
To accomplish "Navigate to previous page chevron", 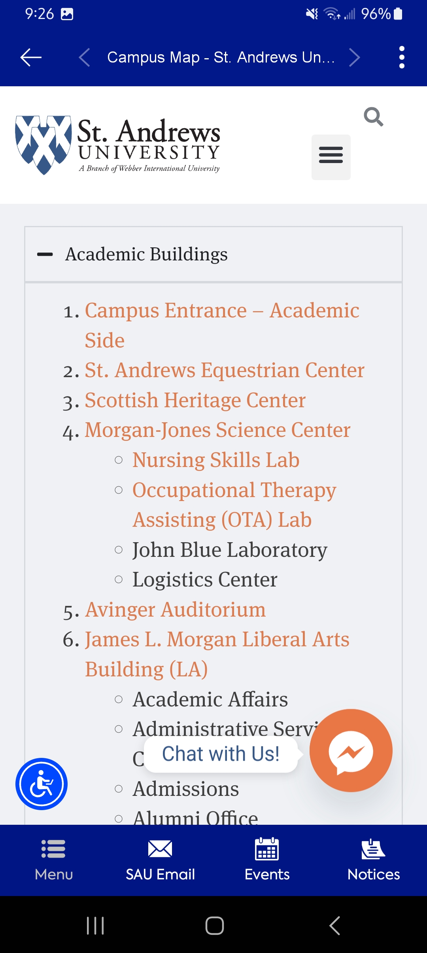I will (x=84, y=57).
